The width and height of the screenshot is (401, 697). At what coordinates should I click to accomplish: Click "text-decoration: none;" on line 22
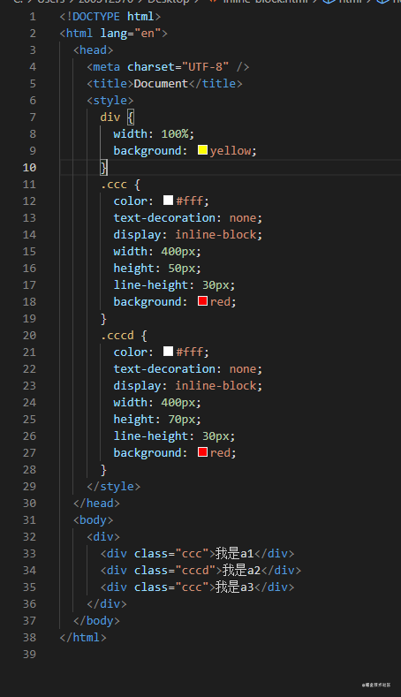[x=188, y=369]
